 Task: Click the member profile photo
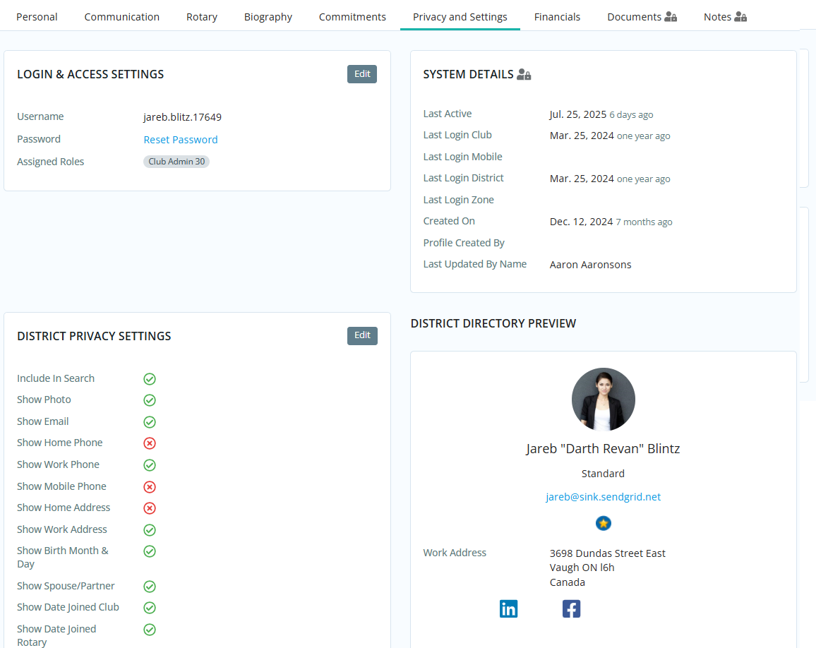603,400
